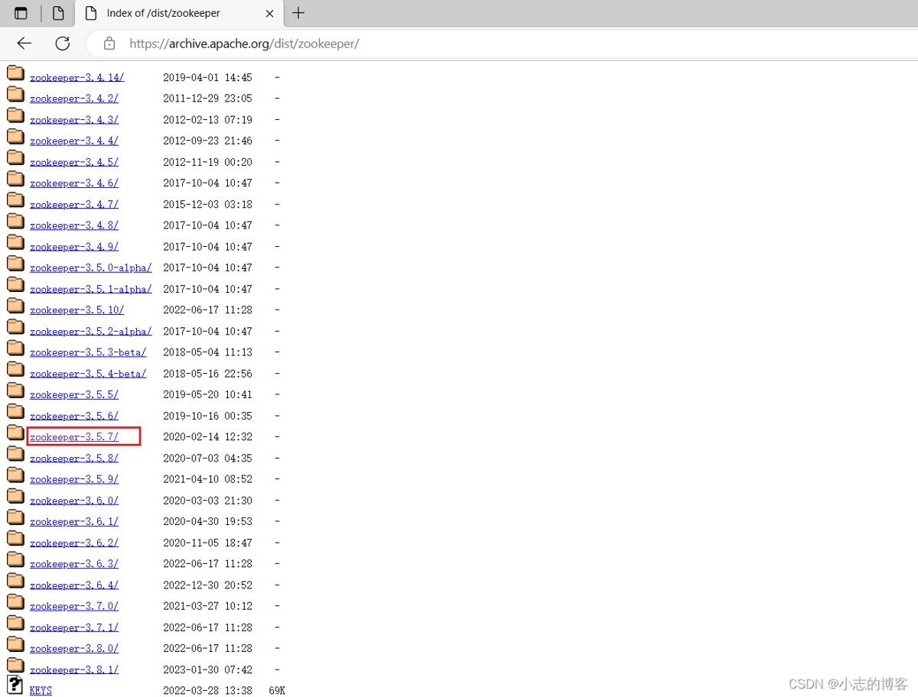Open the zookeeper-3.5.0-alpha/ link
This screenshot has height=697, width=918.
tap(90, 268)
